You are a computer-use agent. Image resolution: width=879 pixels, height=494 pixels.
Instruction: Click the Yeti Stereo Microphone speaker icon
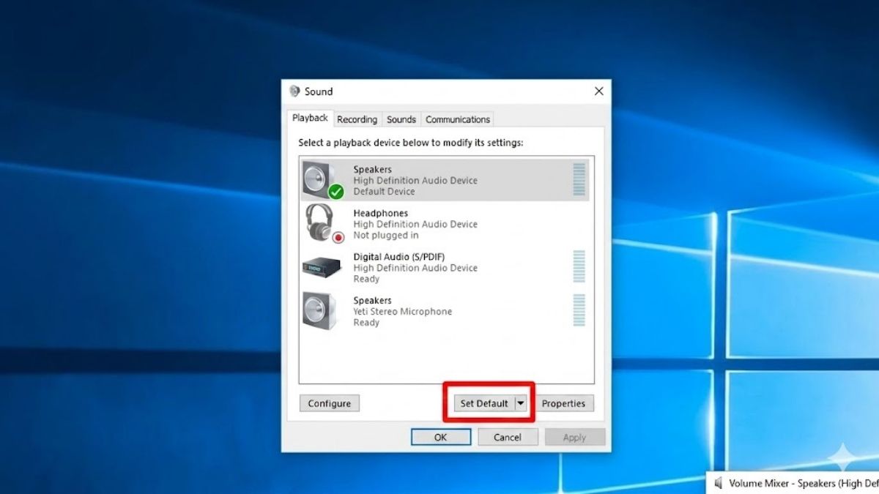[319, 311]
